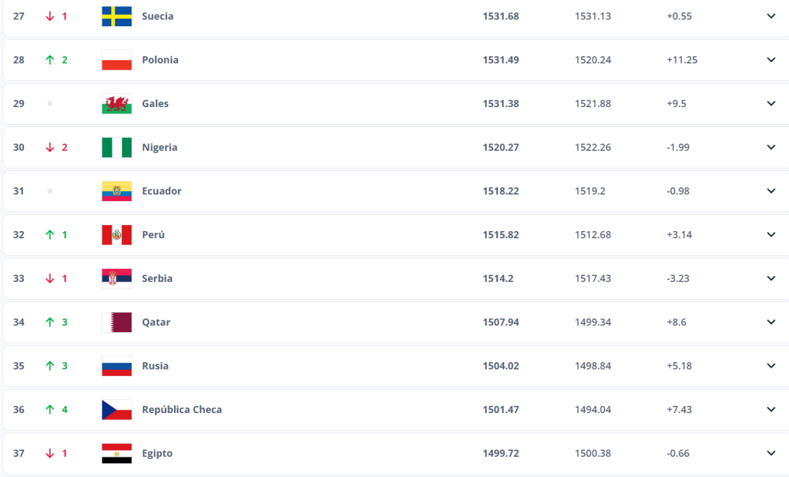
Task: Expand the Serbia row chevron
Action: pos(771,278)
